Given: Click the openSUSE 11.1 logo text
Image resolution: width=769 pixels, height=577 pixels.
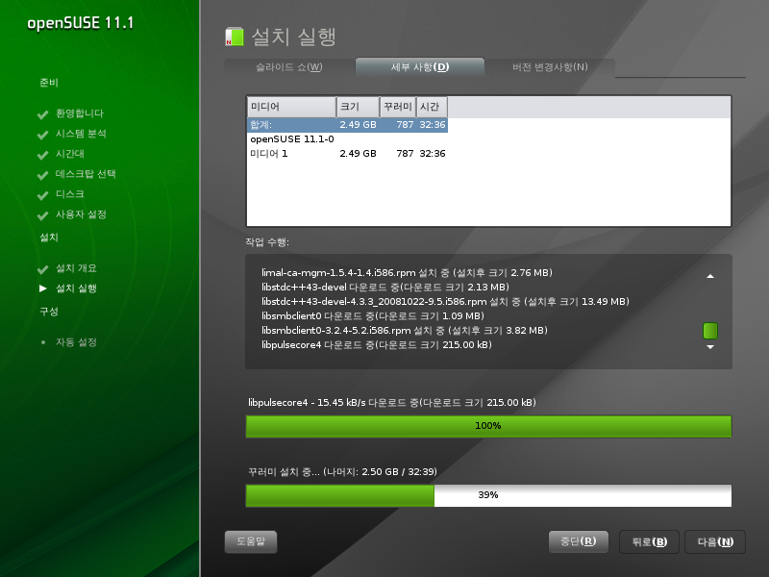Looking at the screenshot, I should pos(81,23).
